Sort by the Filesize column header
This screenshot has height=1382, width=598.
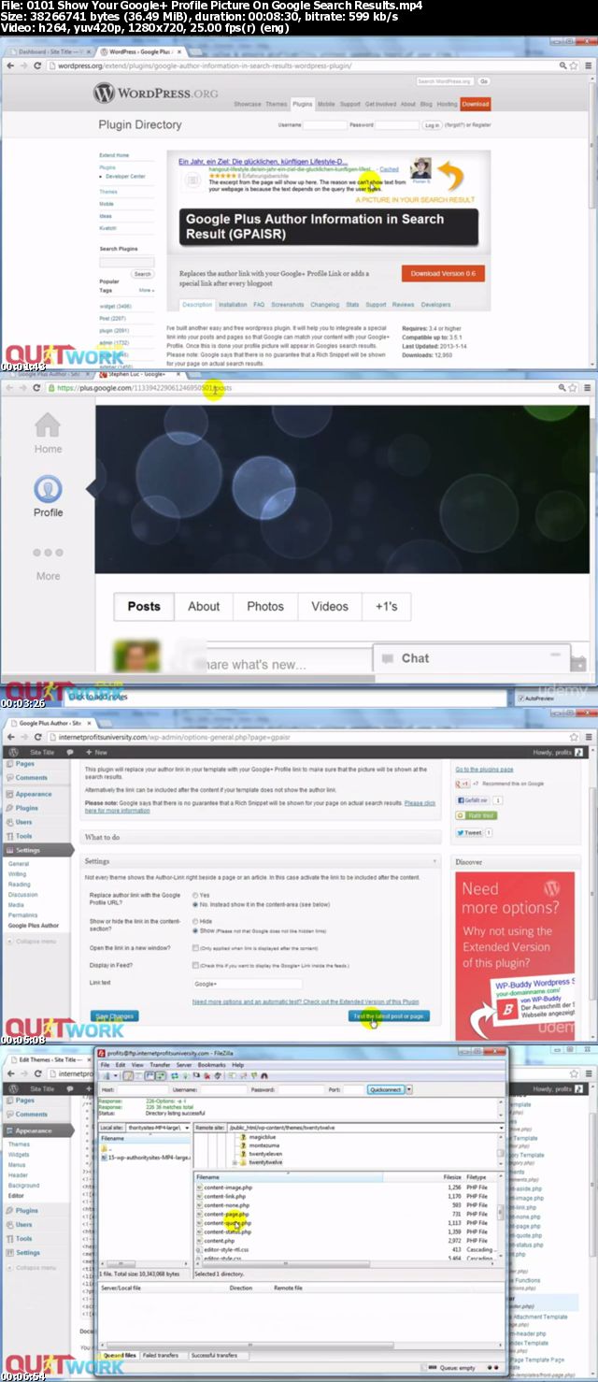coord(453,1177)
